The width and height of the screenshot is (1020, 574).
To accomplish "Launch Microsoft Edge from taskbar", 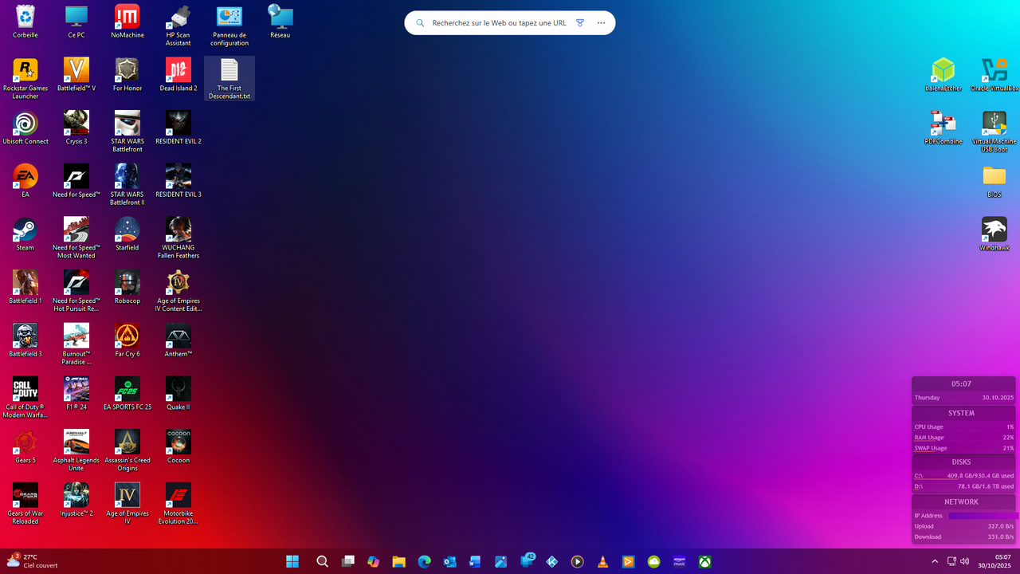I will 424,562.
